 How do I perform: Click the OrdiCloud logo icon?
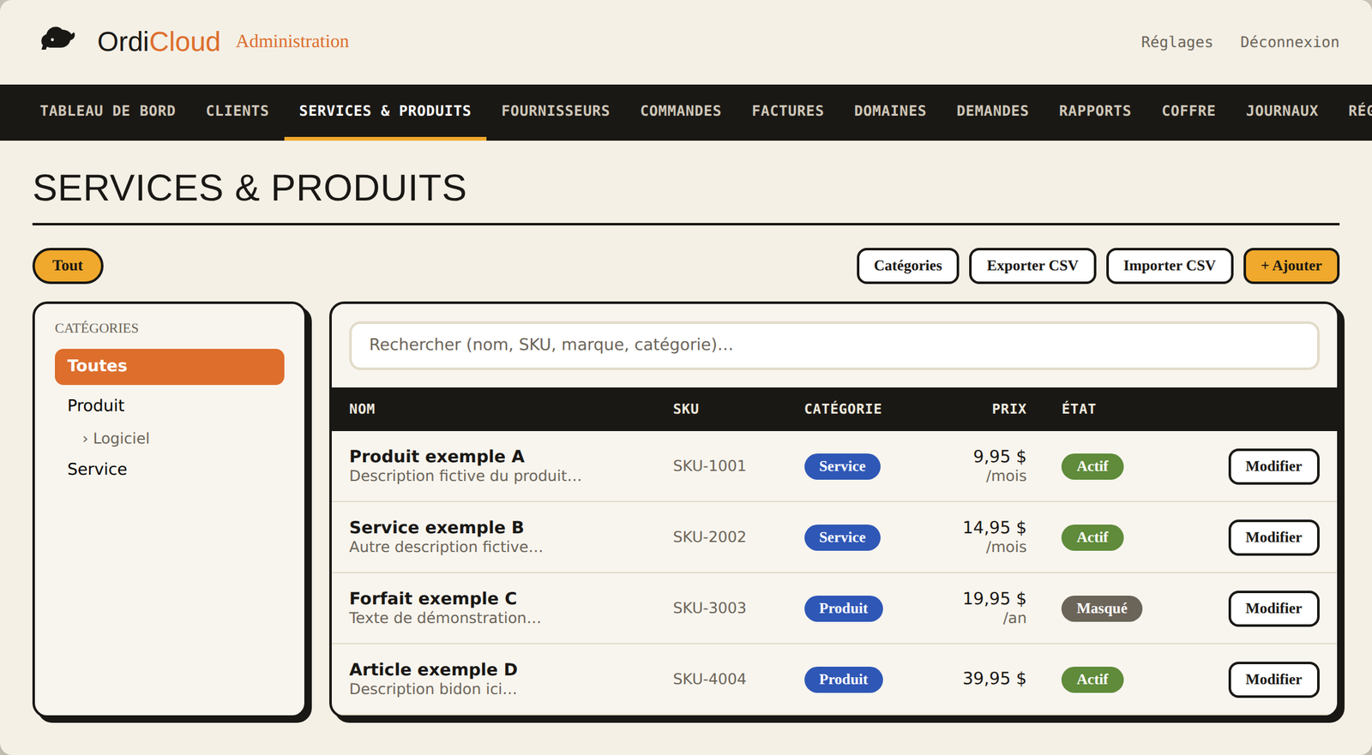point(57,39)
